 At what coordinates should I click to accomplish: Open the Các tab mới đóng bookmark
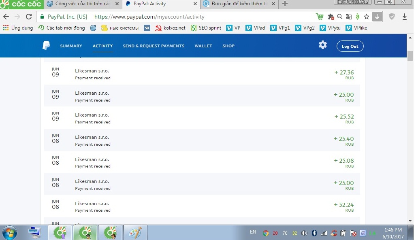(x=62, y=28)
